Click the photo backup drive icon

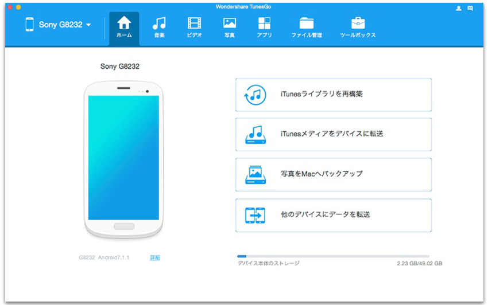(x=255, y=175)
